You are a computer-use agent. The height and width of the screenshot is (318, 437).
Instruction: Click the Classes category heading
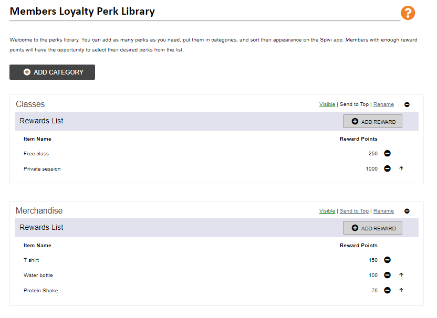pyautogui.click(x=30, y=104)
